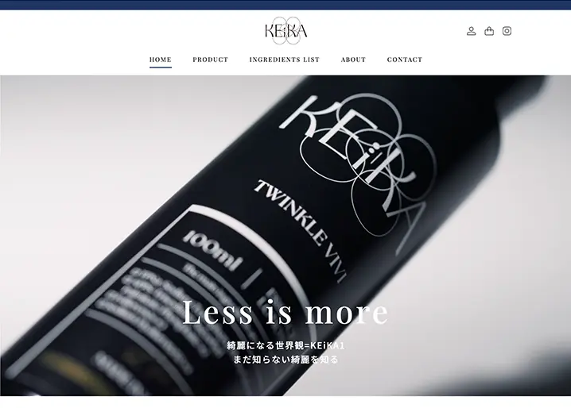The height and width of the screenshot is (408, 571).
Task: Visit the Instagram page via header icon
Action: [x=507, y=31]
